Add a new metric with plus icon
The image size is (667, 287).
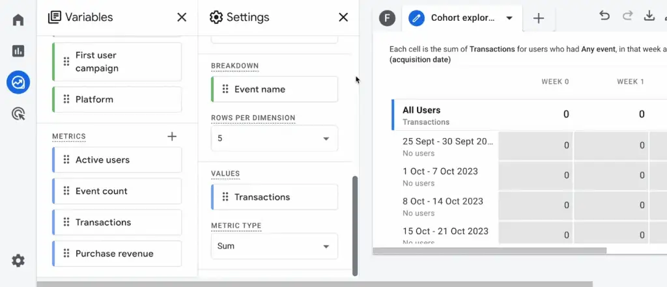(x=172, y=136)
